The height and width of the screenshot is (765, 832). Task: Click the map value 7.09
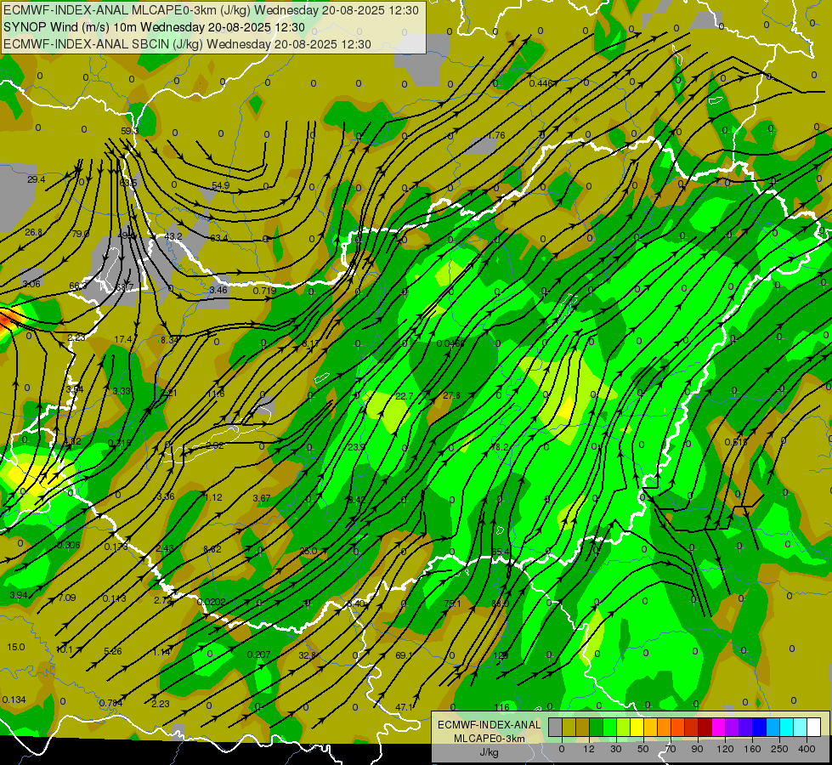67,598
